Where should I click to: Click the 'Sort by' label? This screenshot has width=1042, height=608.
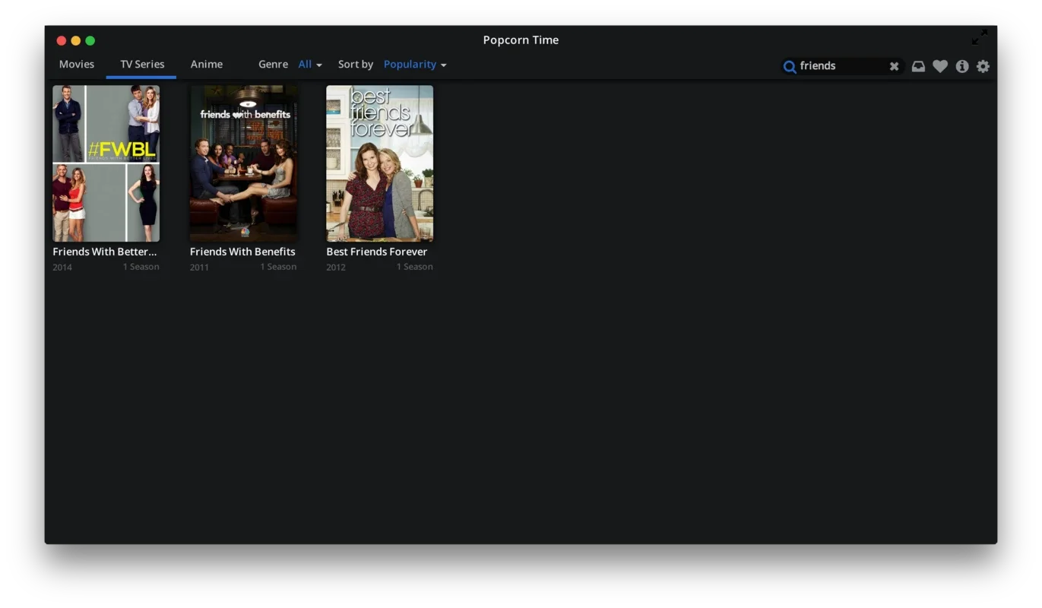pos(356,65)
